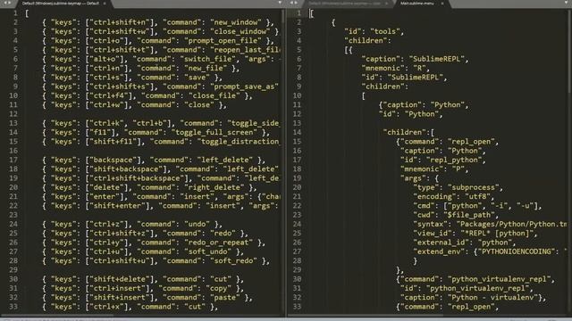Click the "redo_or_repeat" command text

(x=218, y=243)
